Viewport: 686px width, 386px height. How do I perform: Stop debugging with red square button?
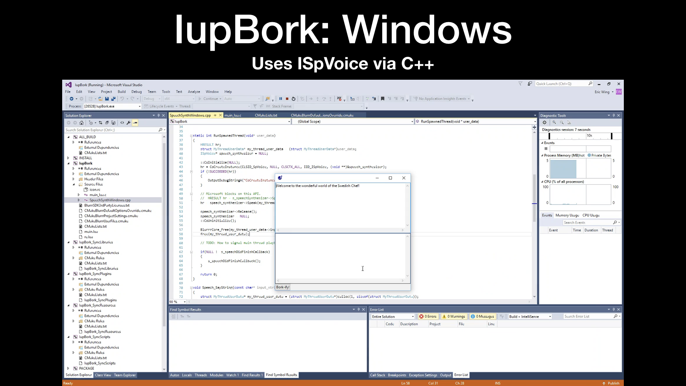(287, 99)
